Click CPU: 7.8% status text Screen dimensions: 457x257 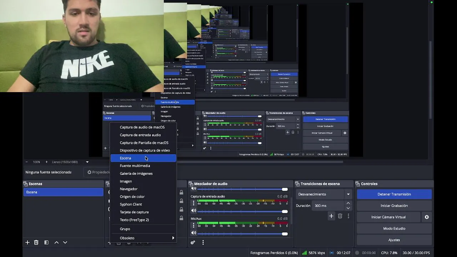pos(389,253)
